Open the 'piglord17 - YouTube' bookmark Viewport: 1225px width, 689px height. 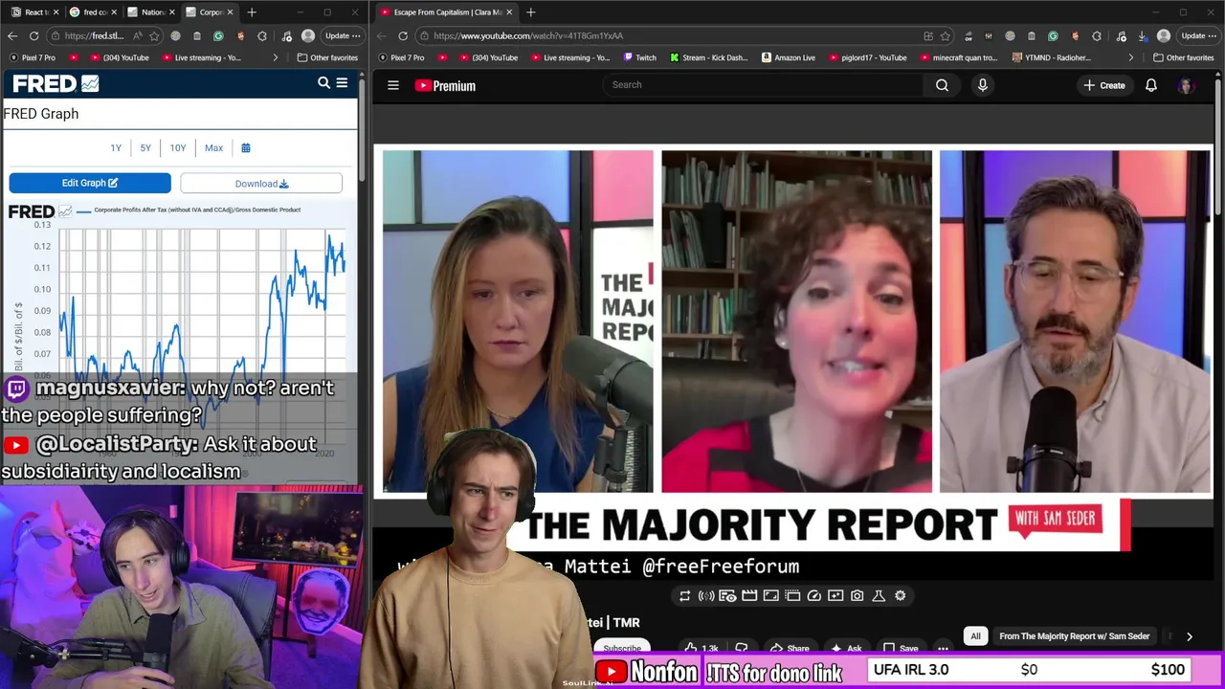tap(866, 57)
